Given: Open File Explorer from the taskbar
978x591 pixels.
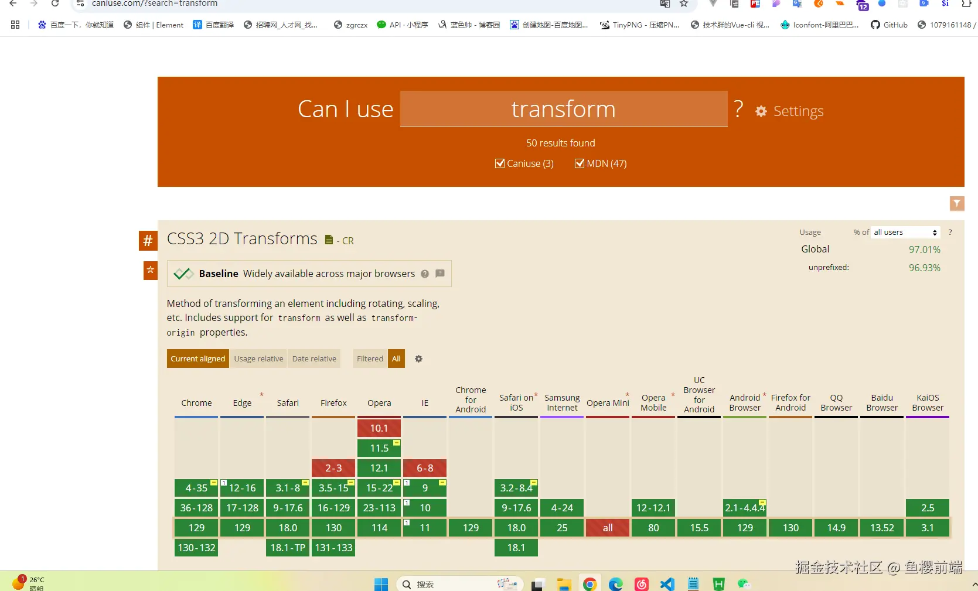Looking at the screenshot, I should click(x=564, y=584).
